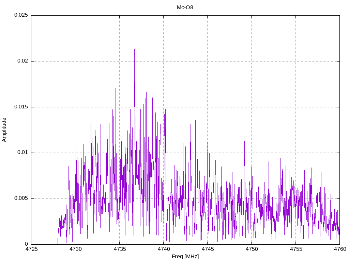Click the peak near 4749 MHz

pyautogui.click(x=244, y=142)
